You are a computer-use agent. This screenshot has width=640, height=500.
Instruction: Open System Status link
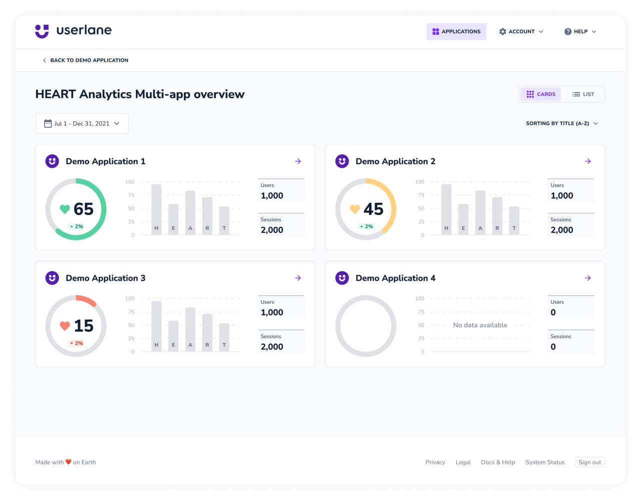[x=545, y=463]
